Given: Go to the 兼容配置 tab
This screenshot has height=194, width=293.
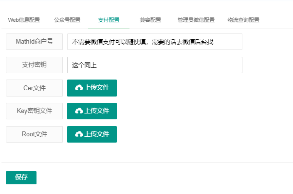Looking at the screenshot, I should click(x=150, y=20).
